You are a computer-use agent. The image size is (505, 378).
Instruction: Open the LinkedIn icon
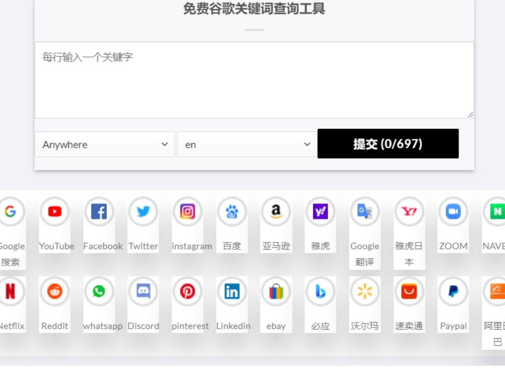pos(232,291)
